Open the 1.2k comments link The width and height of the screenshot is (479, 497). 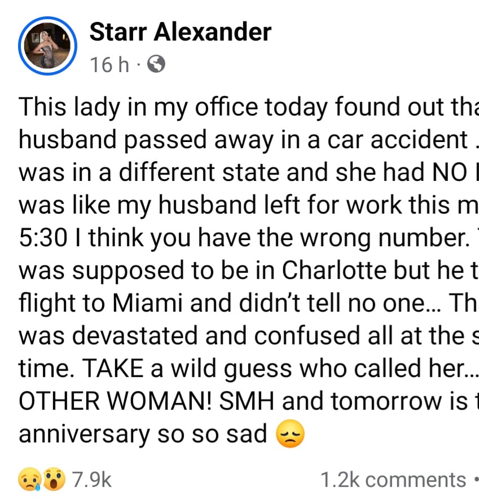393,480
